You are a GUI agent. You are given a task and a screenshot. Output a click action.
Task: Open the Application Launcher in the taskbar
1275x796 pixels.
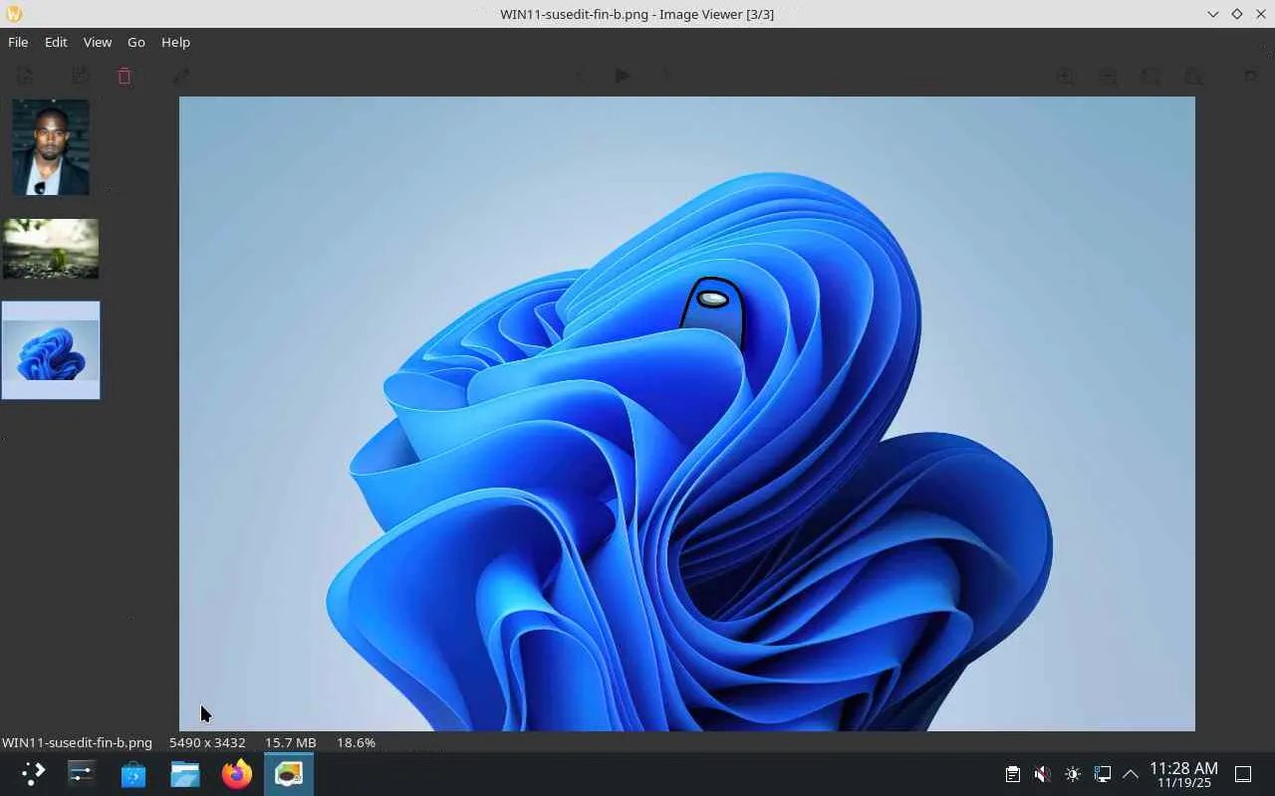(33, 774)
